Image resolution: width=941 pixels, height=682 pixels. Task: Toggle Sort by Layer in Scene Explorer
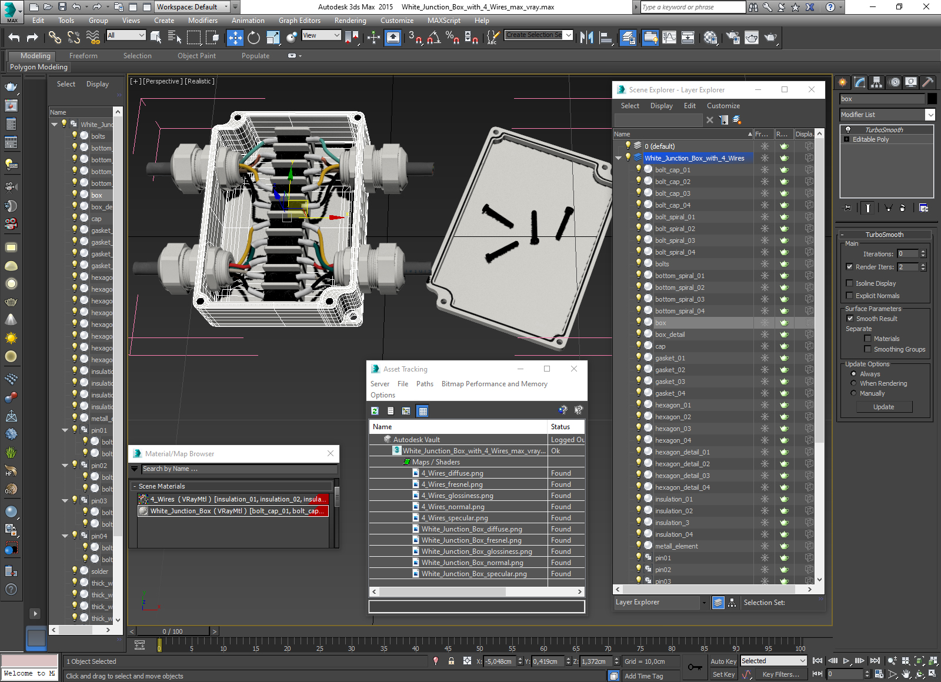coord(718,603)
